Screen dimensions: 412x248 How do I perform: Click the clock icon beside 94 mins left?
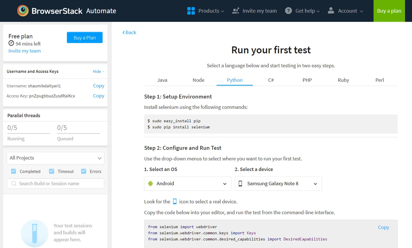tap(11, 43)
